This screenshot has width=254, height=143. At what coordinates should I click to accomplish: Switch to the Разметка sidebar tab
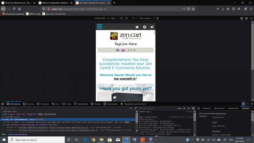click(x=207, y=108)
